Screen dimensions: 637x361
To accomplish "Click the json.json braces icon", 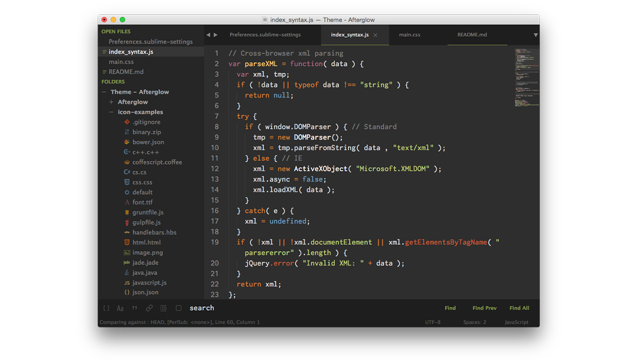I will click(127, 293).
